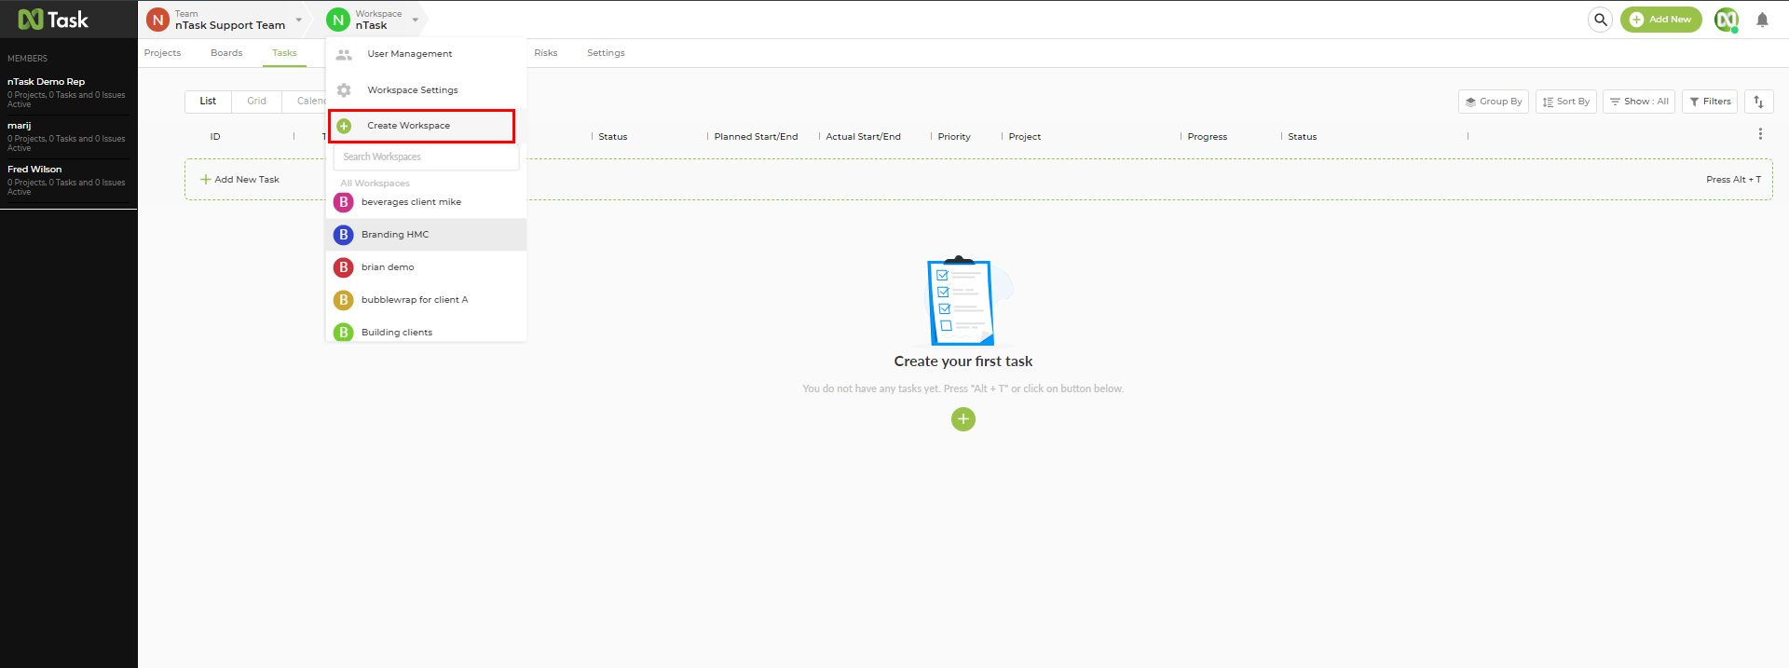Choose Workspace Settings from the menu
Screen dimensions: 1789x668
[x=426, y=90]
